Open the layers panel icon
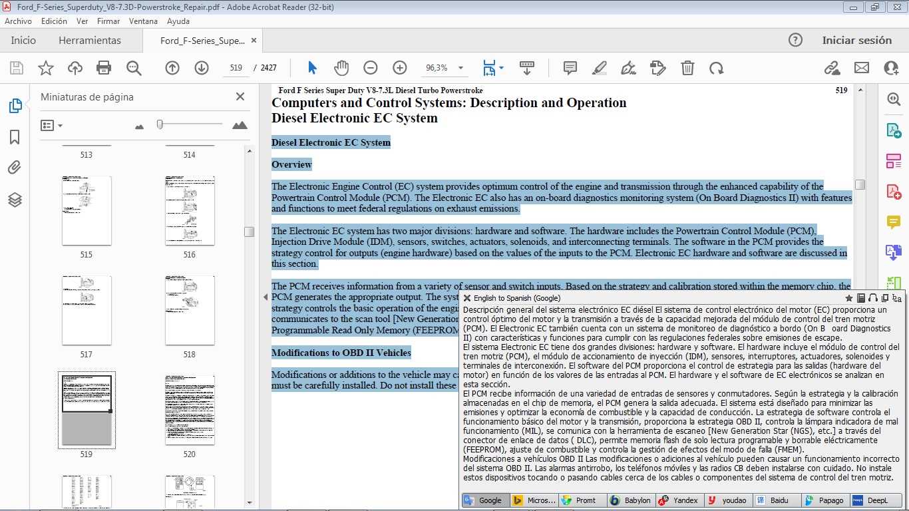The height and width of the screenshot is (511, 909). pos(15,199)
